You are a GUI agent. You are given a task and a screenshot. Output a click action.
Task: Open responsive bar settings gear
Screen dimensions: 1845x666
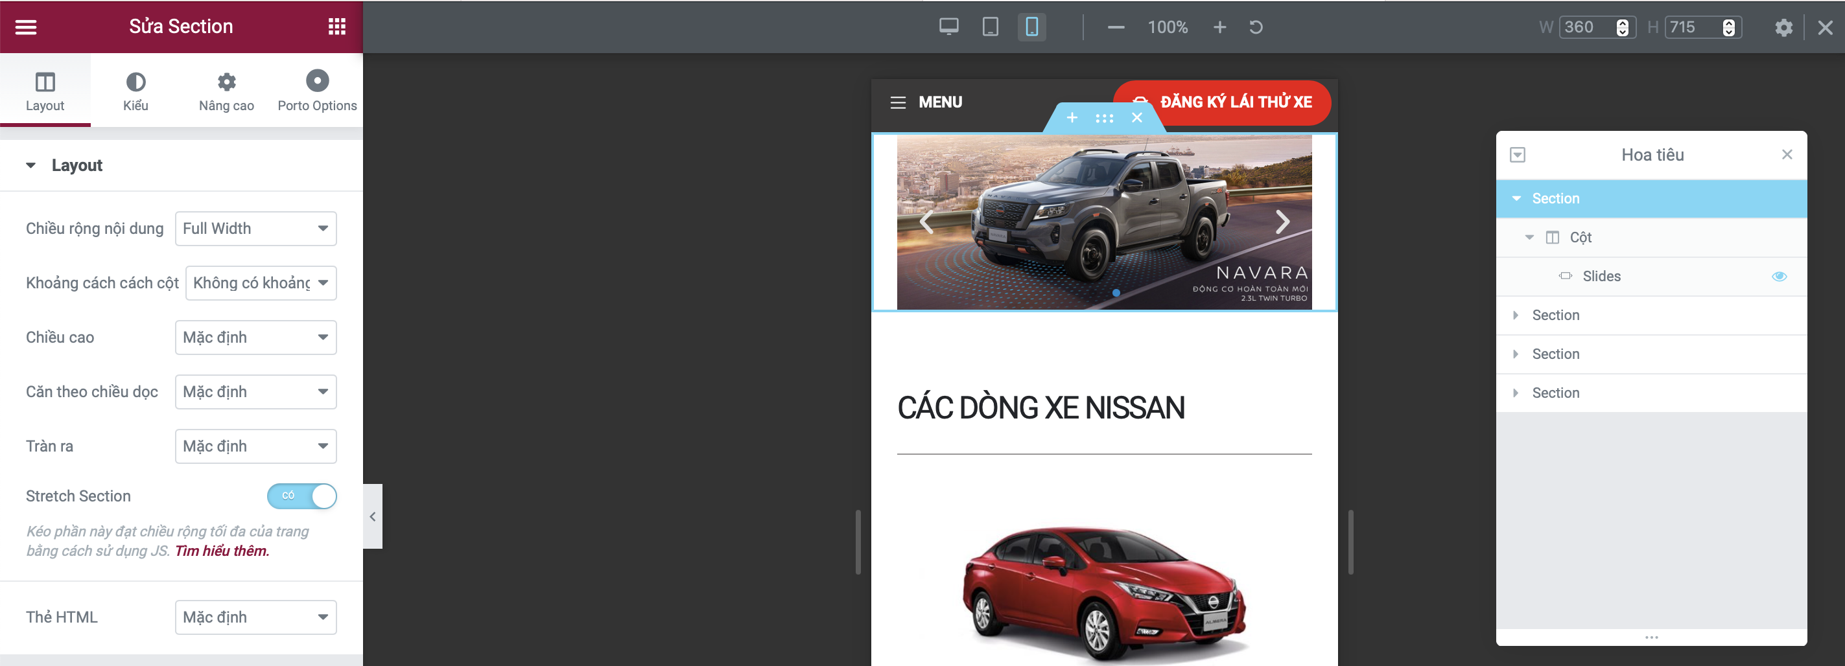[x=1783, y=27]
